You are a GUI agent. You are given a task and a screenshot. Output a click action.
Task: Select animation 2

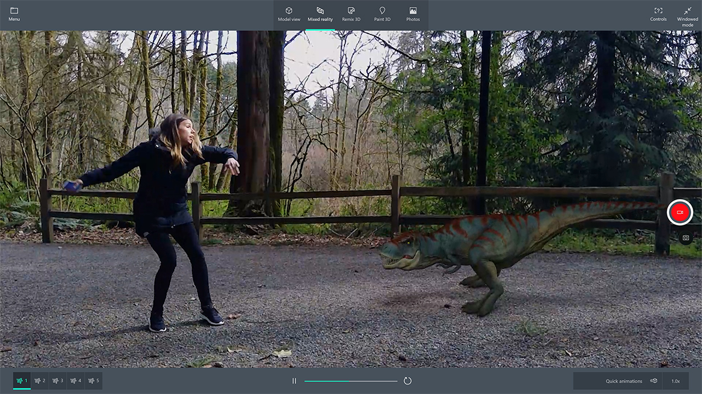(40, 381)
